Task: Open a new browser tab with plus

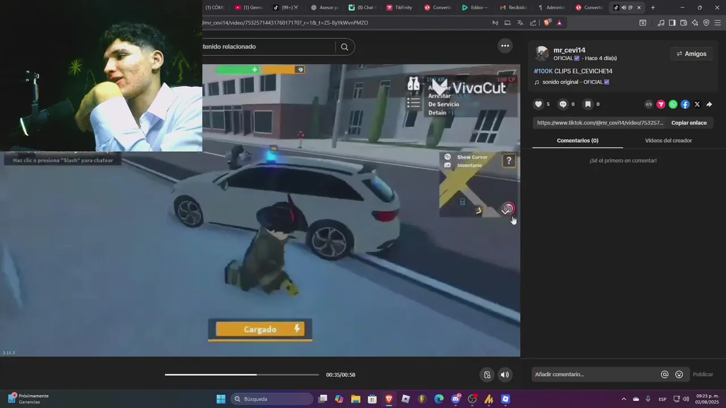Action: point(653,7)
